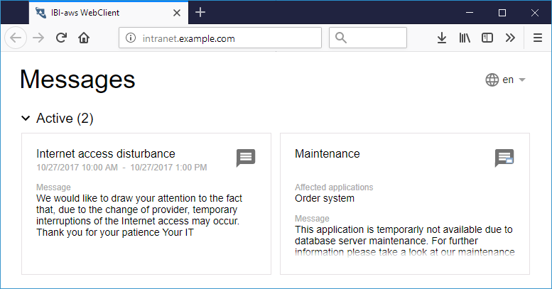Reload the current page
Screen dimensions: 552x289
[62, 38]
